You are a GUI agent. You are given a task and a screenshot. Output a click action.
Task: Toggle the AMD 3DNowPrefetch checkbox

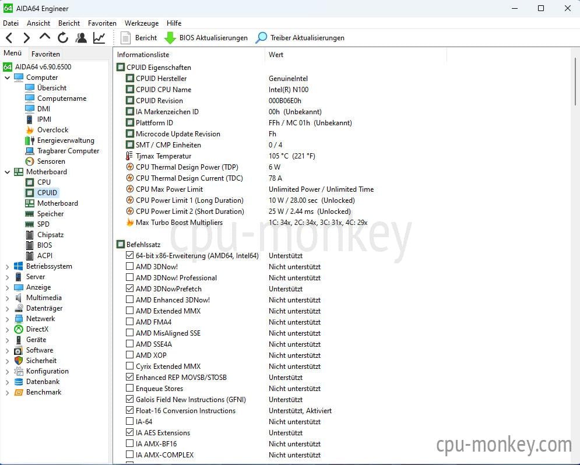(x=129, y=288)
